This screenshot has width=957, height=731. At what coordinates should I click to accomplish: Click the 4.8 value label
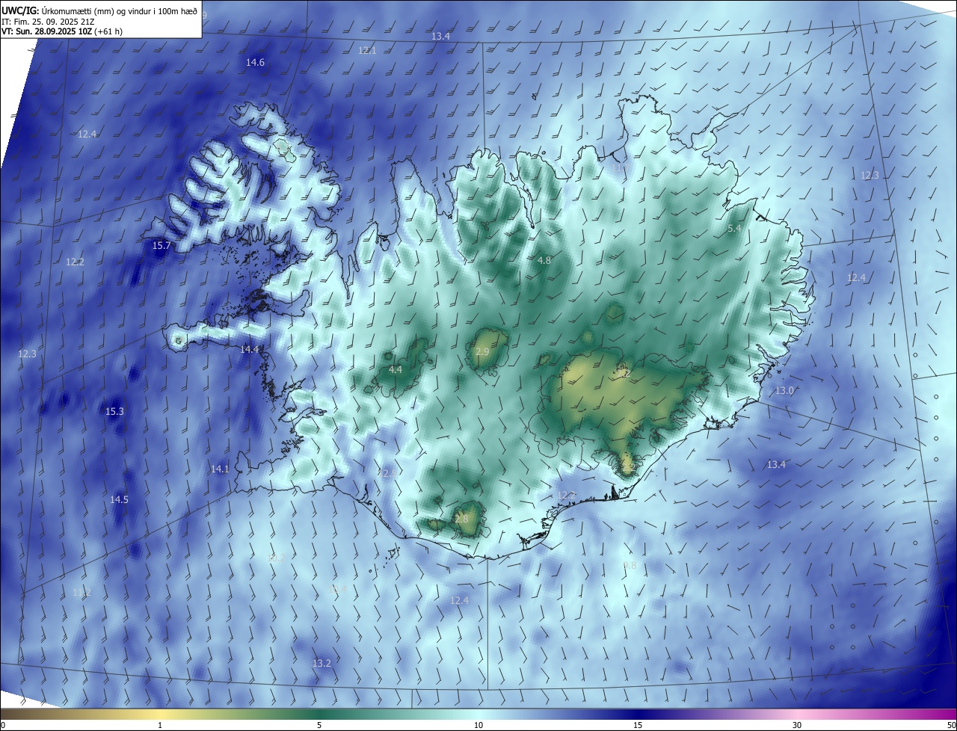[544, 261]
